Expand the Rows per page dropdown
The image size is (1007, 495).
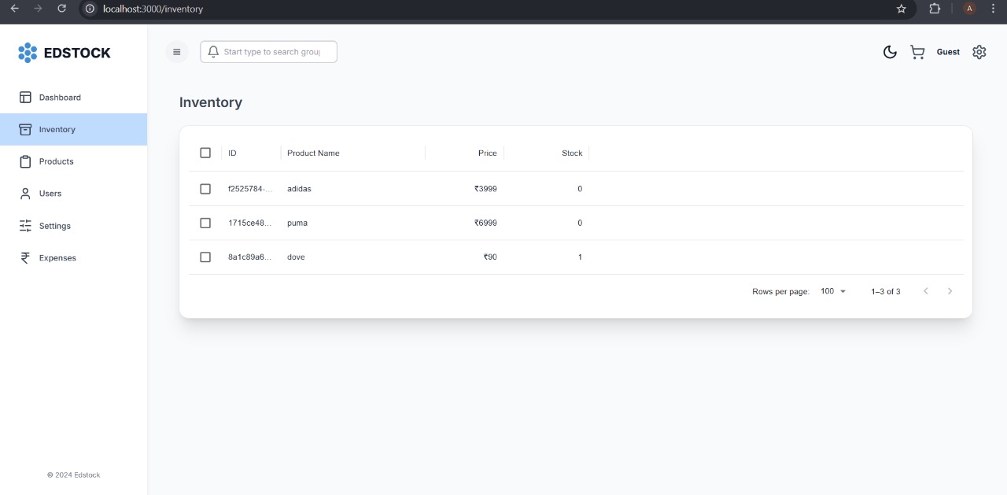click(x=833, y=291)
